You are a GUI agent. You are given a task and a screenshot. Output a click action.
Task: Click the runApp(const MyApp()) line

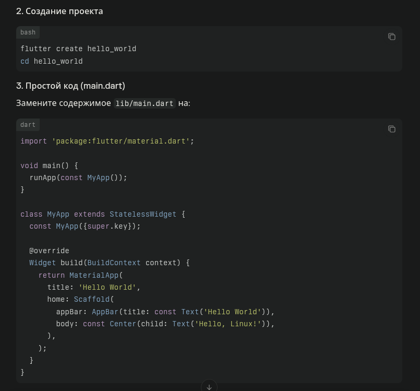coord(78,177)
